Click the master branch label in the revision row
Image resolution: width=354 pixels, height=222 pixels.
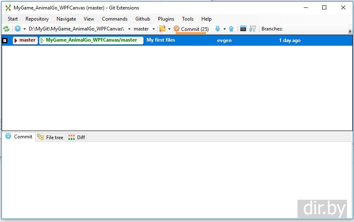tap(25, 40)
